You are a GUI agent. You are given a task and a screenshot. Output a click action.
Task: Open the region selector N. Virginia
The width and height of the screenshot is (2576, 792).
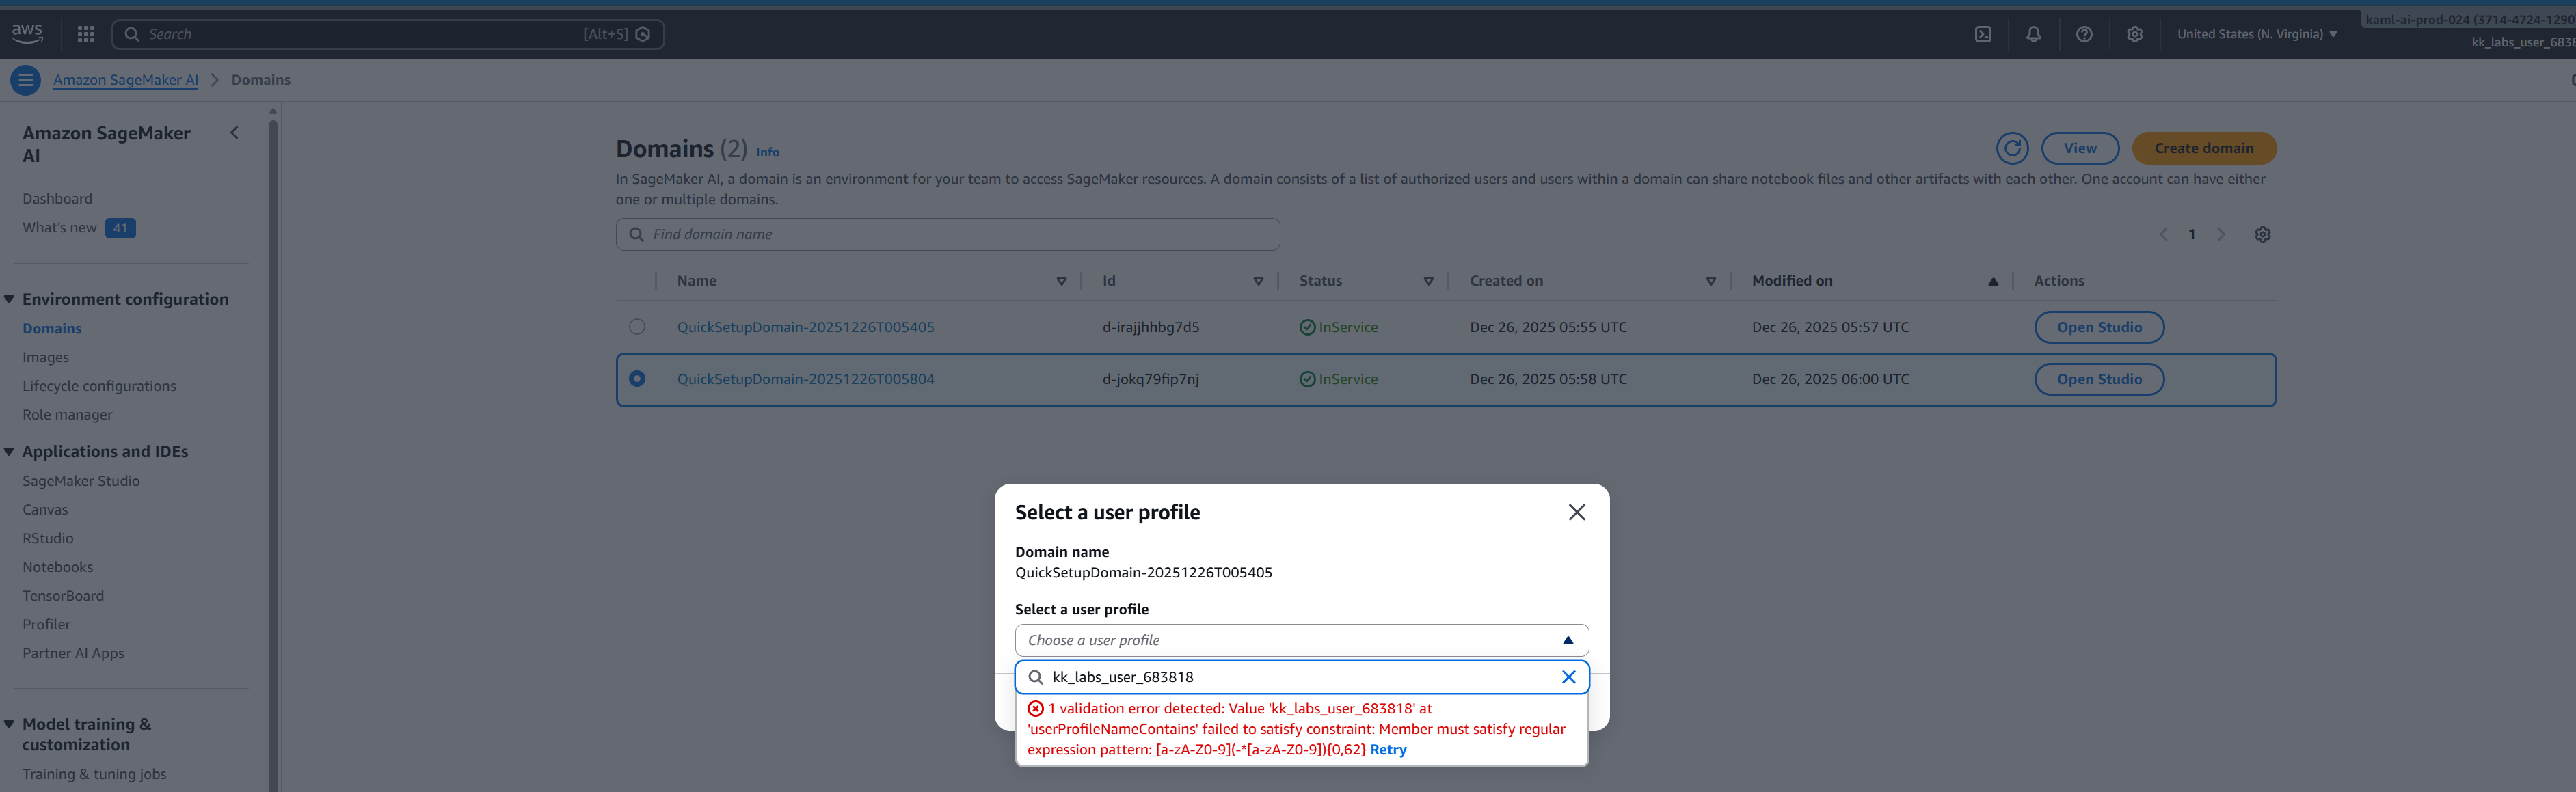2256,34
